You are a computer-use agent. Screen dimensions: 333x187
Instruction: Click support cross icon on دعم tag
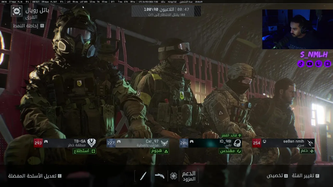click(x=312, y=151)
